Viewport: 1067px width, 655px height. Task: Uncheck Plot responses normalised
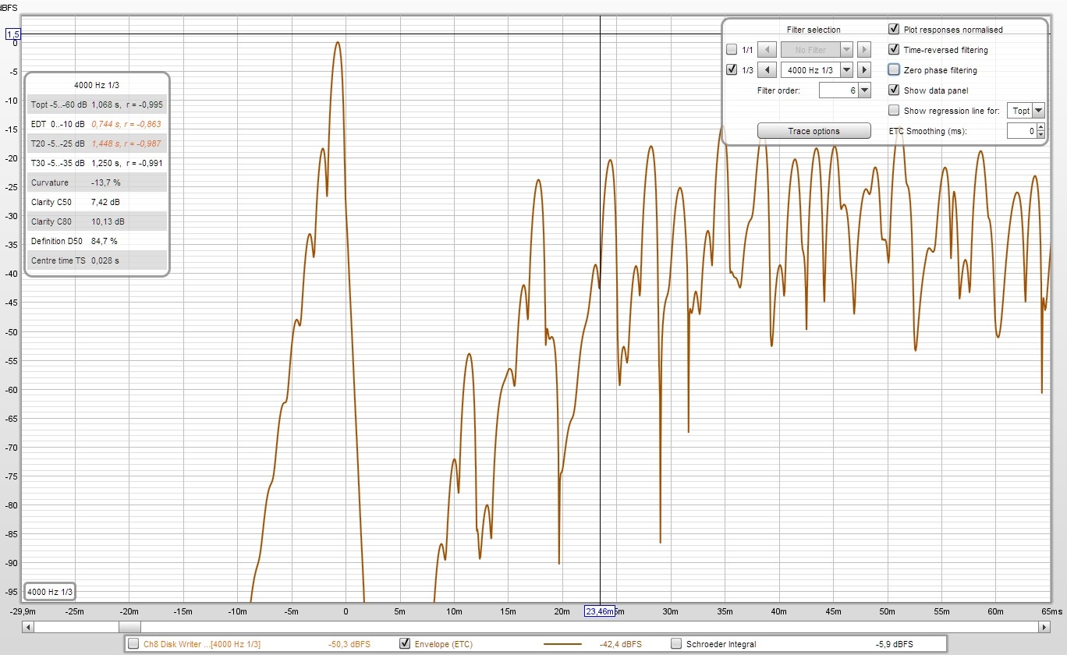894,30
